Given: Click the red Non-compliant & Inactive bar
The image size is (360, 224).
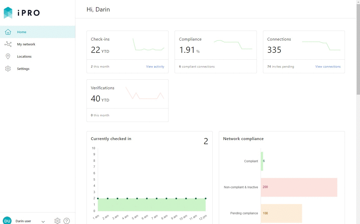Looking at the screenshot, I should 299,187.
